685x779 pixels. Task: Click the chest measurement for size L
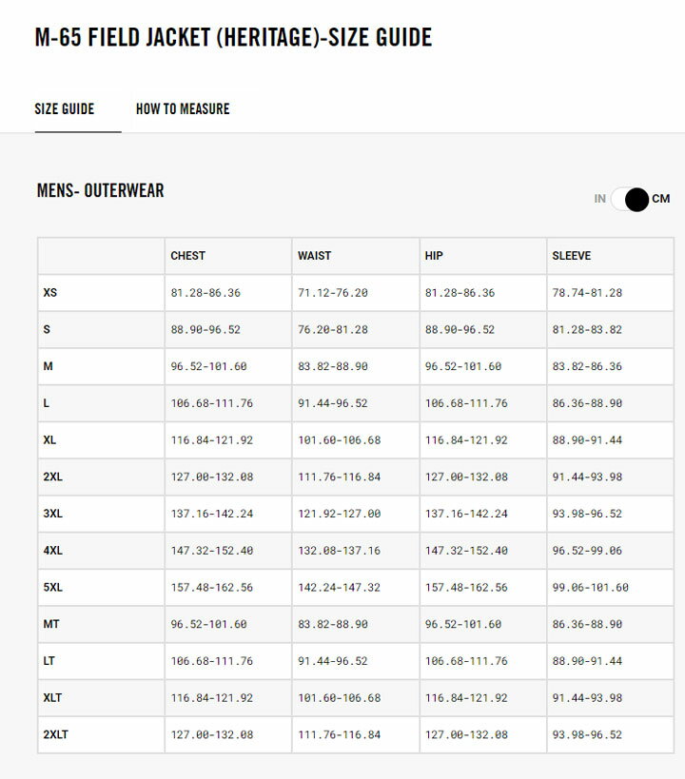[x=211, y=403]
